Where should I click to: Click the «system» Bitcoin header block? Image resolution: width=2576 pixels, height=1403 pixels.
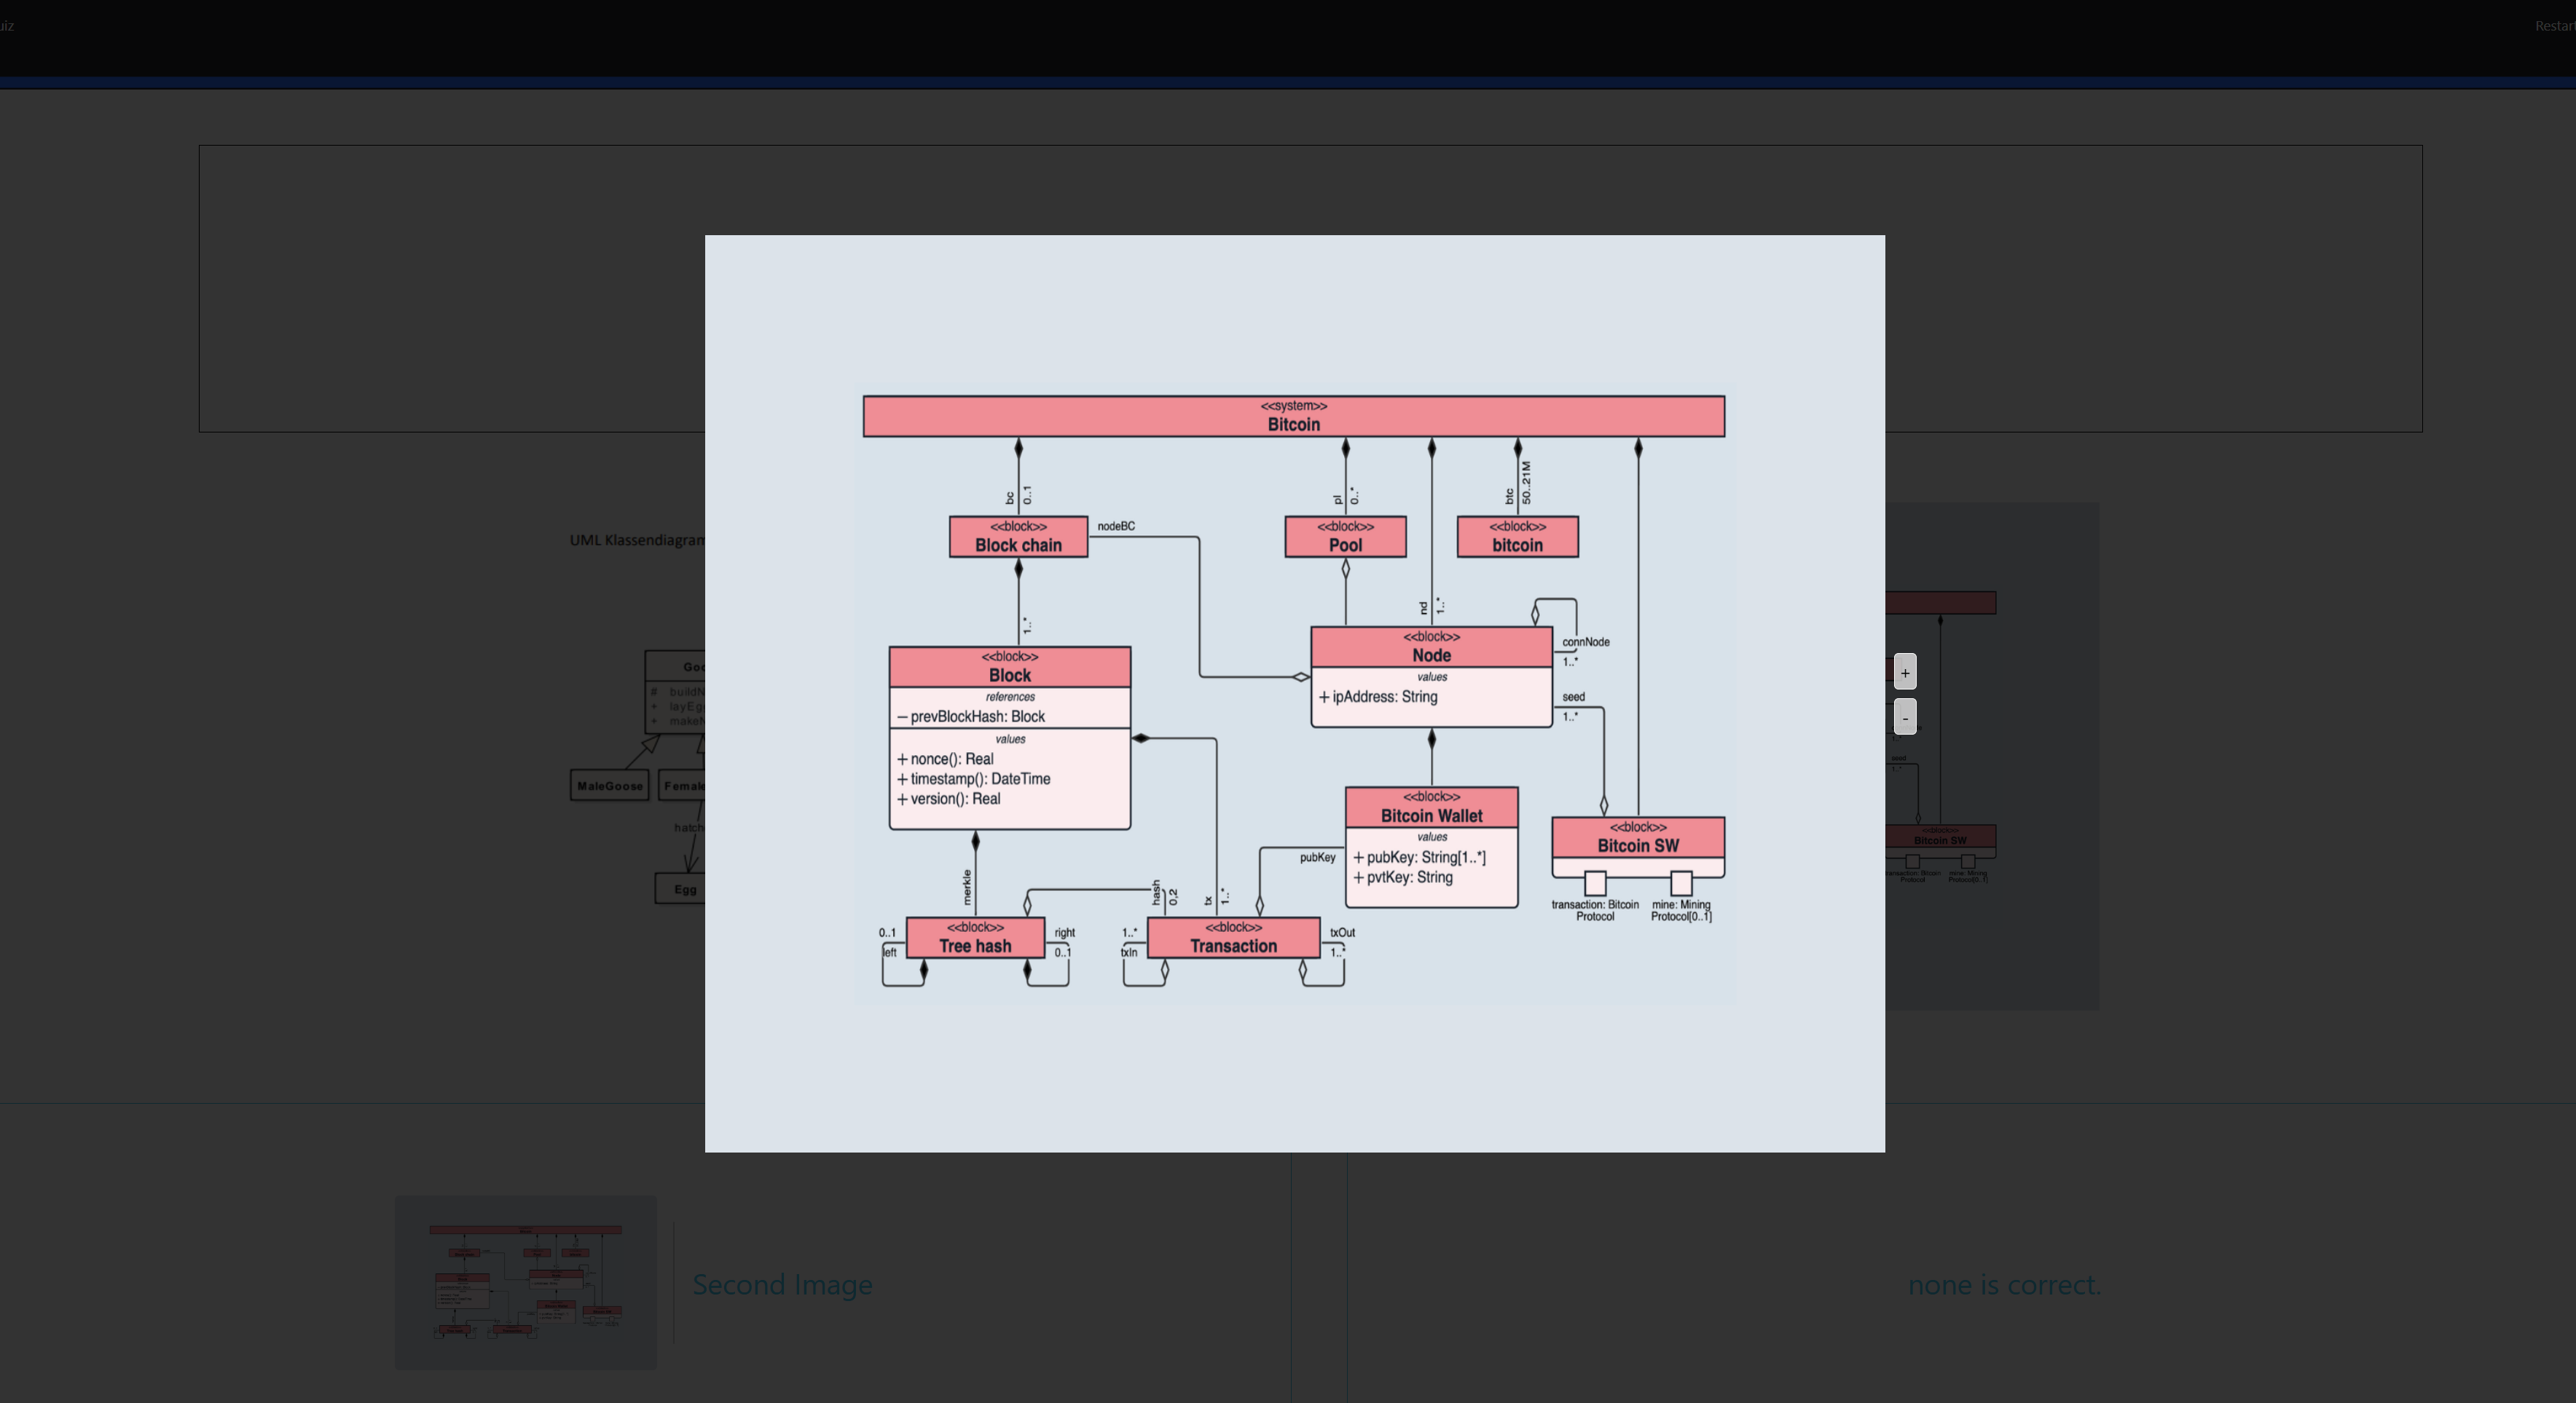(1294, 416)
